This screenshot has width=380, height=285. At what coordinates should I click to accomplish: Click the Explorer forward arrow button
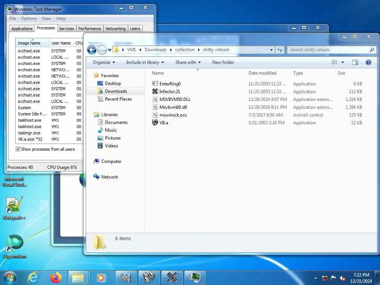tap(102, 50)
